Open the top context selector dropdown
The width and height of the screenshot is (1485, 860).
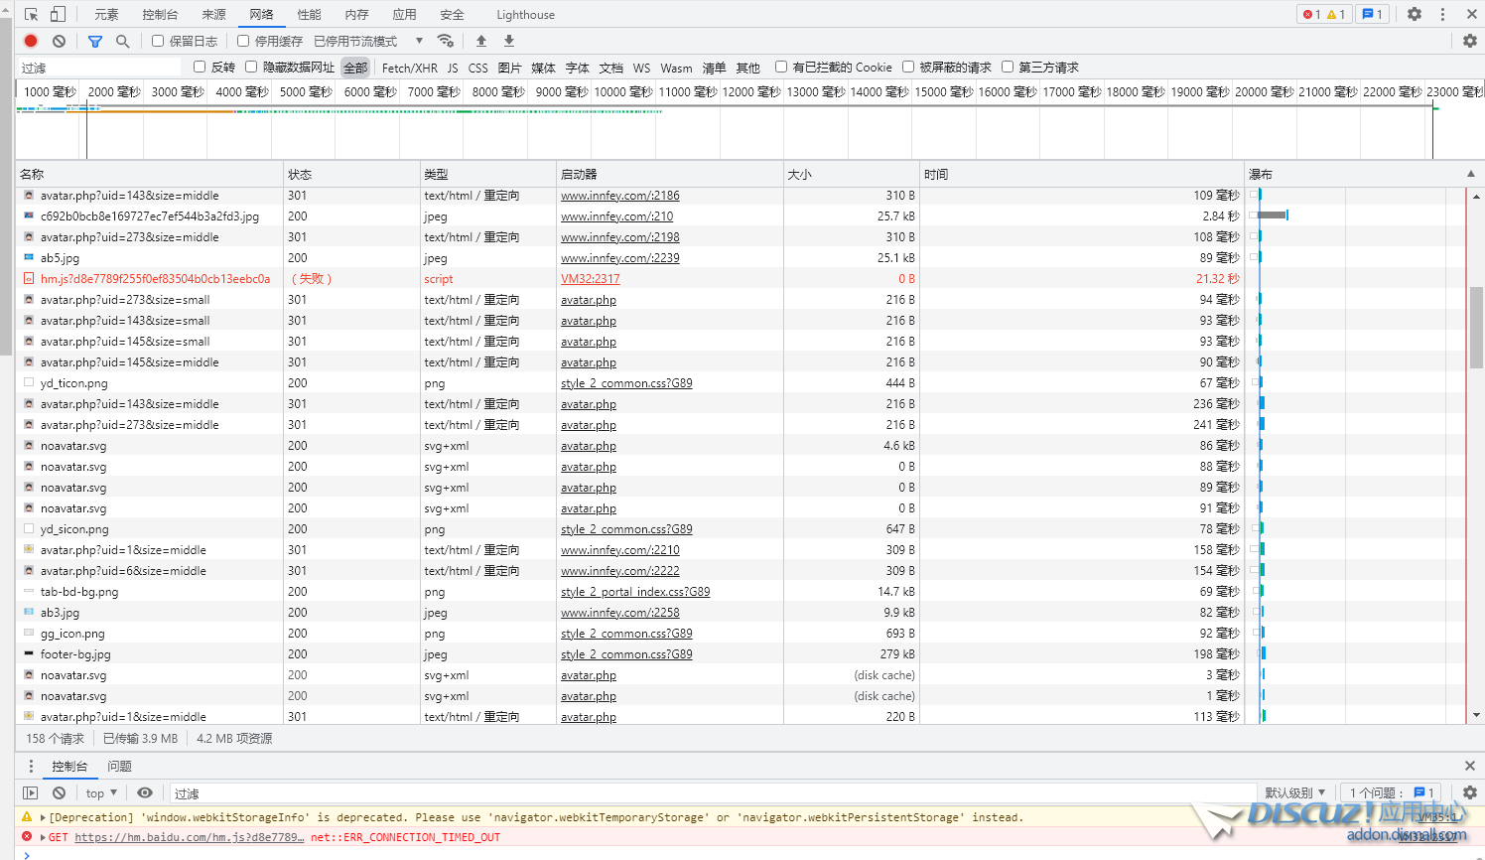[x=101, y=792]
